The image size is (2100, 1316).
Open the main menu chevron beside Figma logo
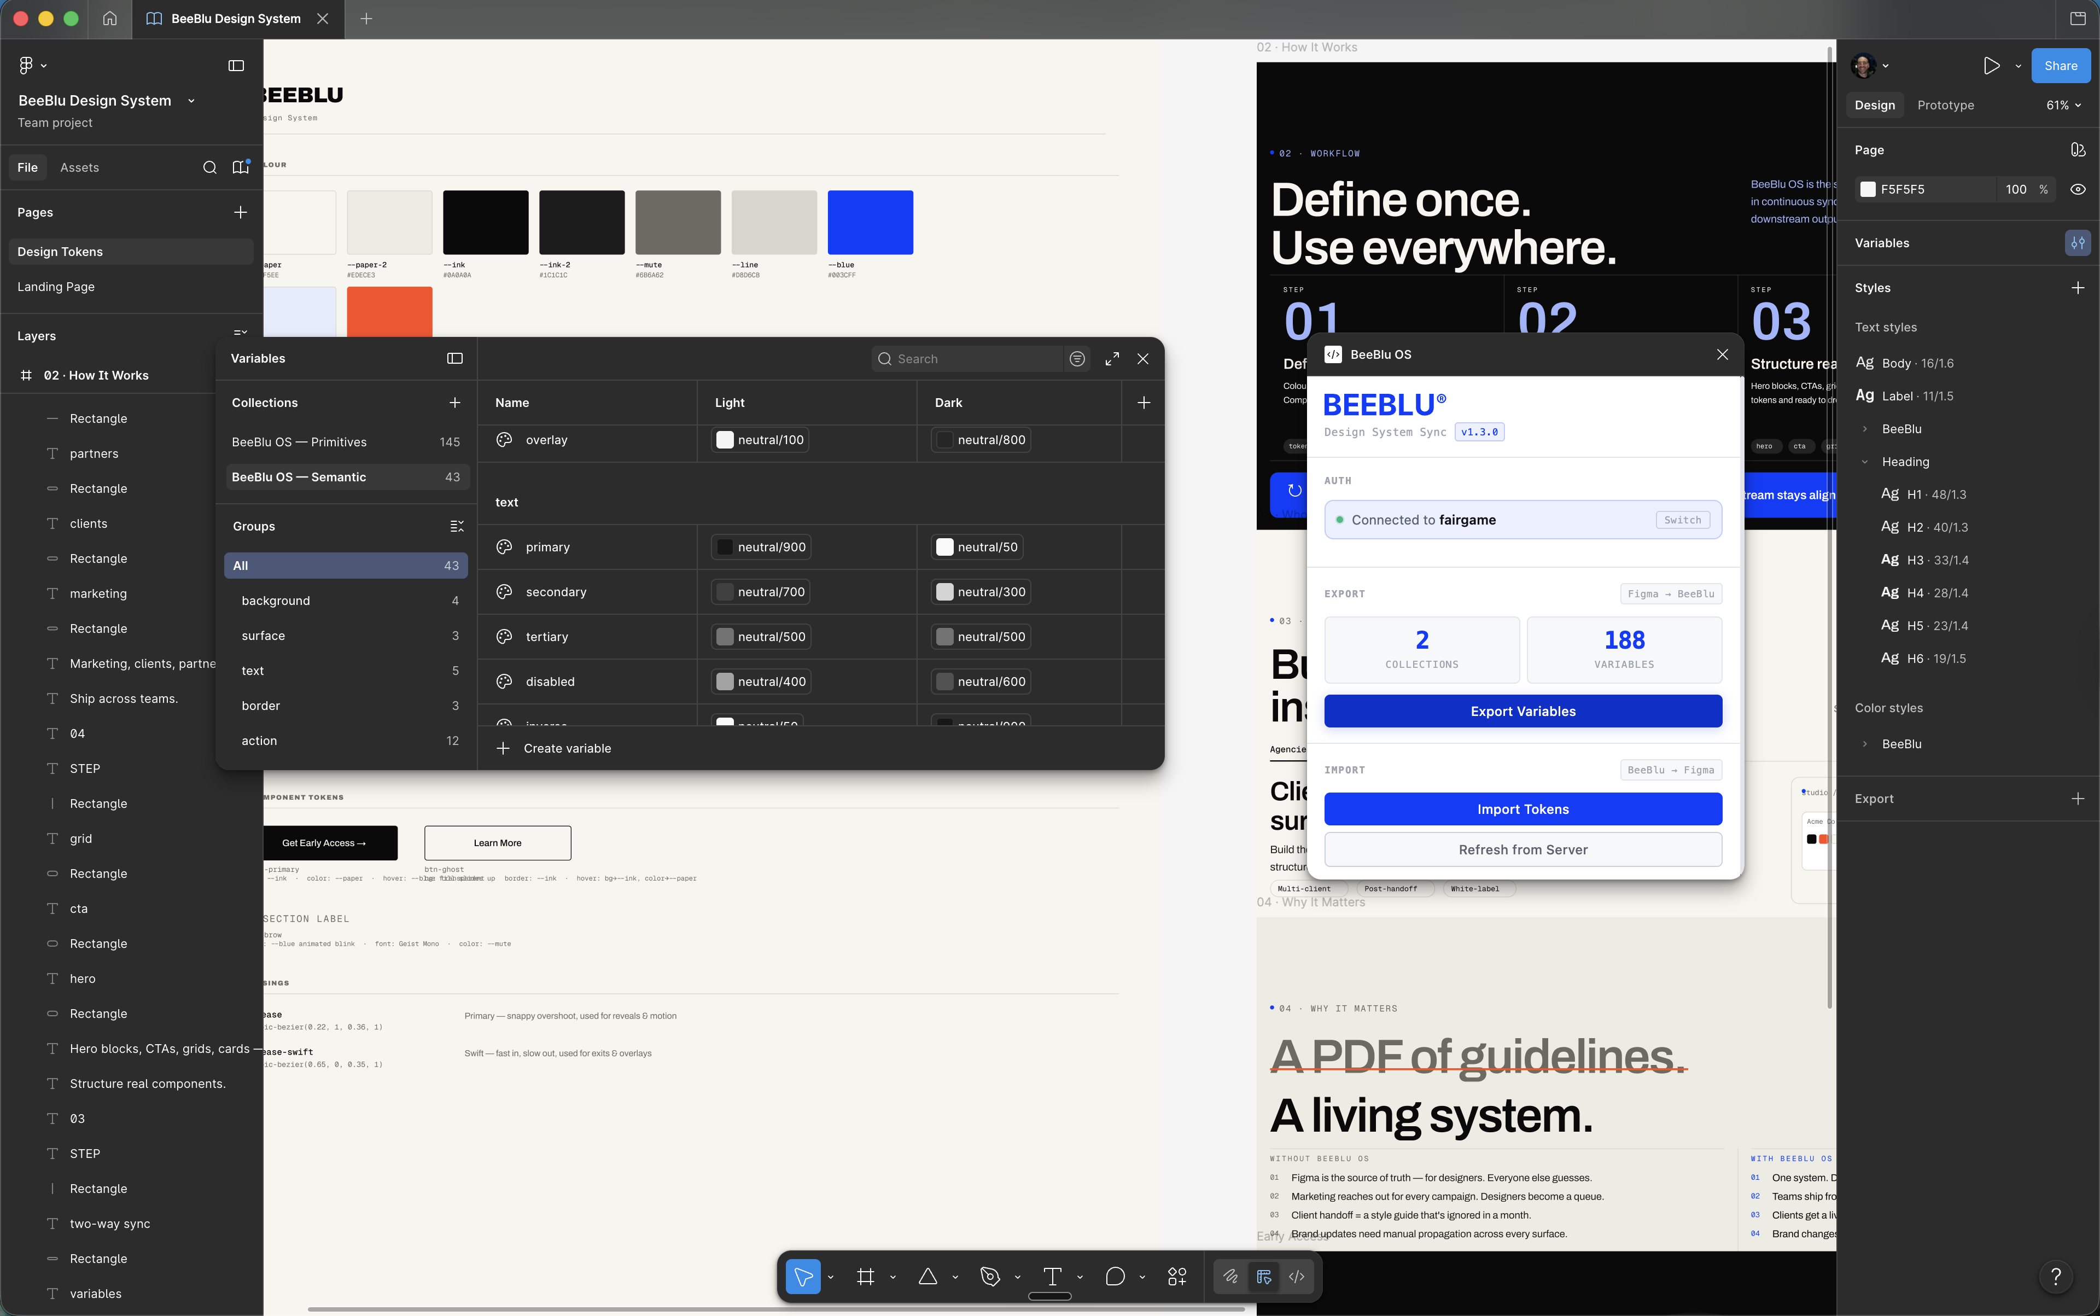click(44, 65)
